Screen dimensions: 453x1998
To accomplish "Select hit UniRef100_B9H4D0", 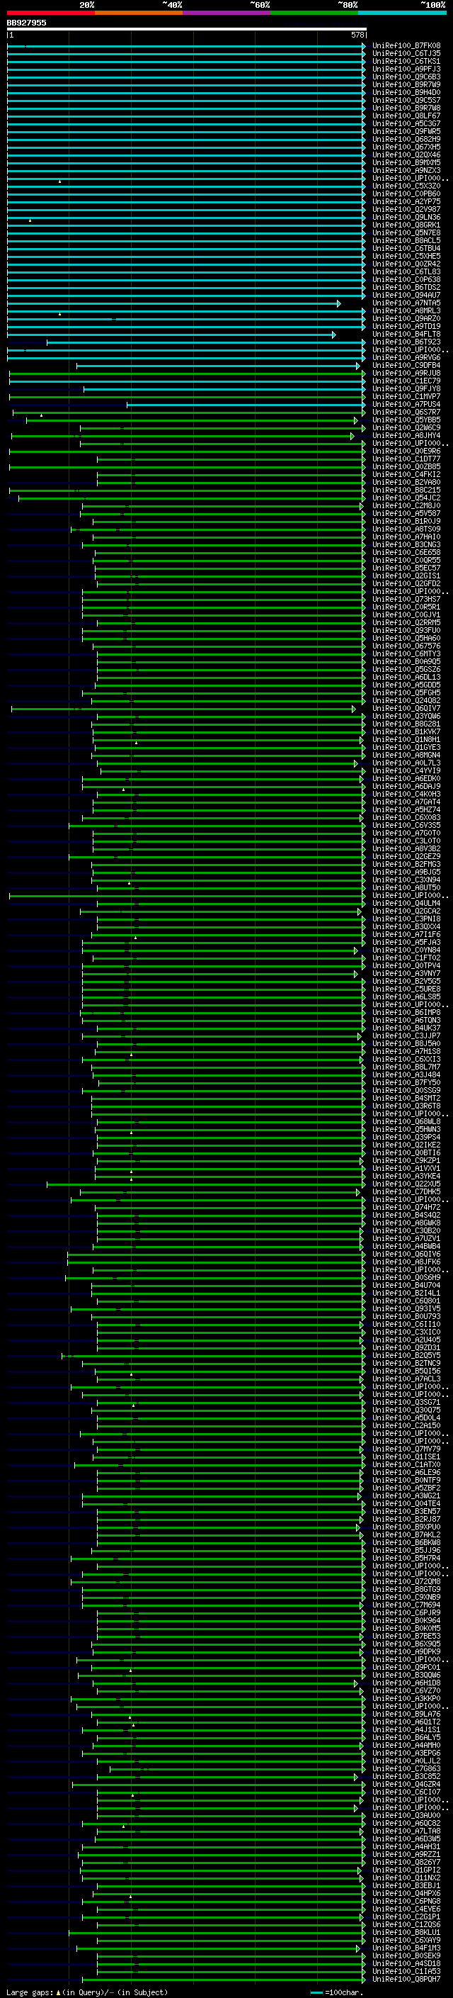I will tap(406, 92).
